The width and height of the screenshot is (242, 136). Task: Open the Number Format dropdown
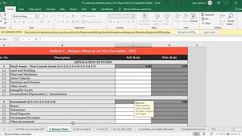click(x=133, y=16)
